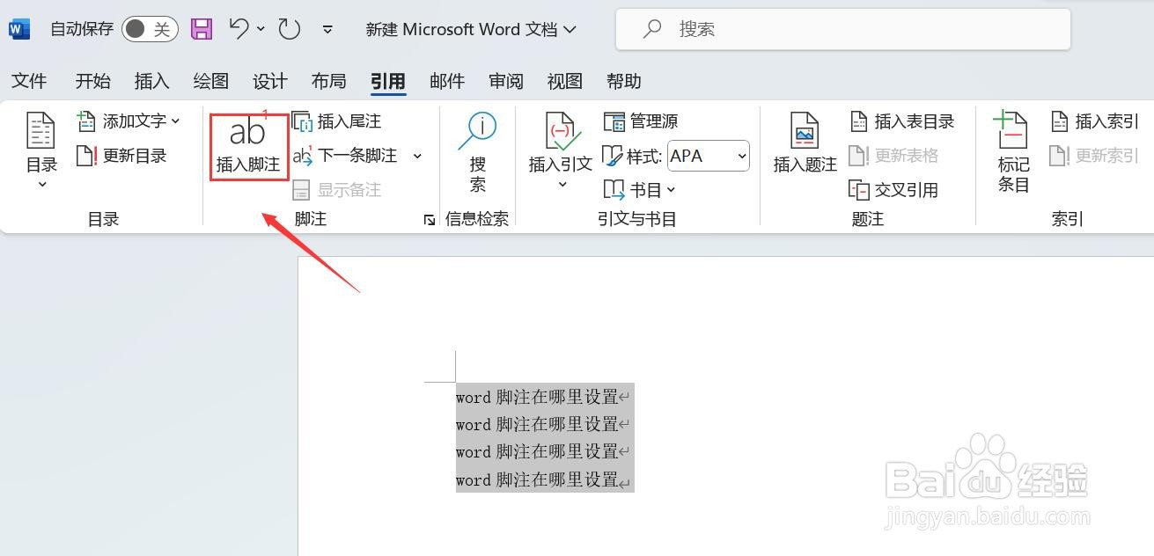
Task: Click the 样式 pen-and-book icon
Action: click(x=613, y=157)
